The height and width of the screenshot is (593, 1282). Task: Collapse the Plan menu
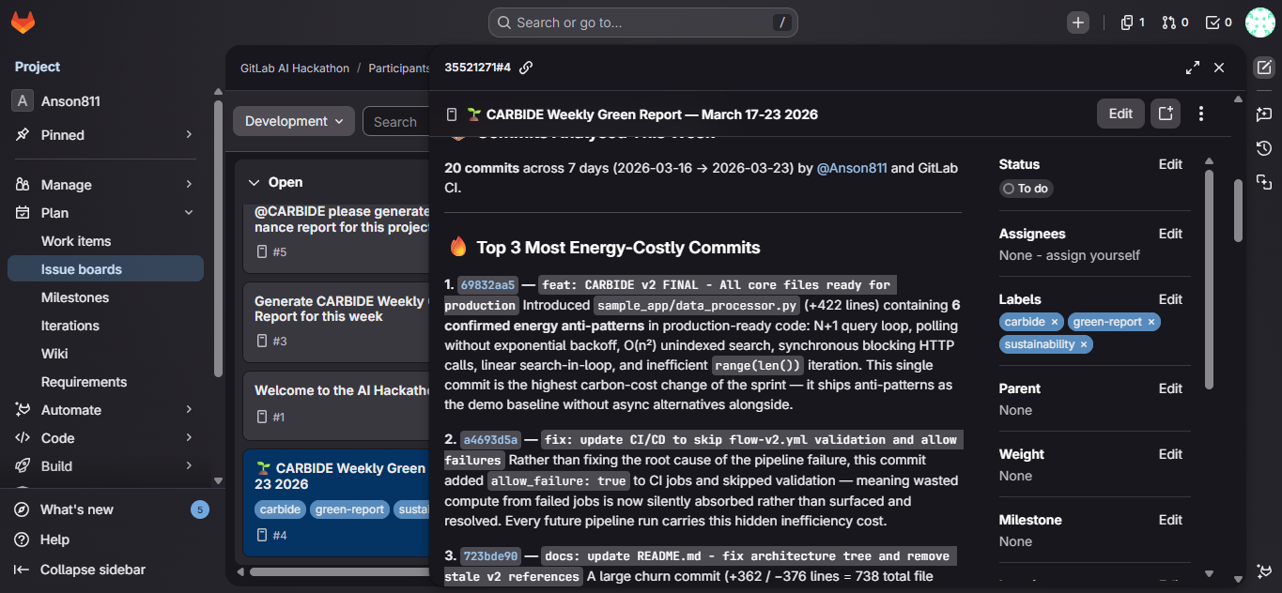point(105,213)
